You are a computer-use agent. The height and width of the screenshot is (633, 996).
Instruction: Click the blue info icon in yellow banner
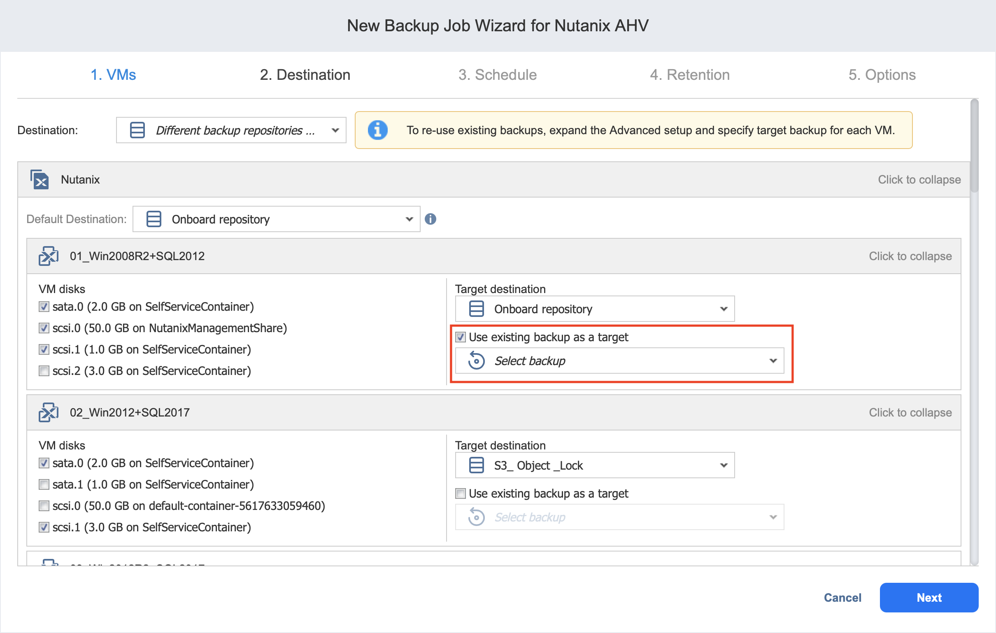[377, 130]
